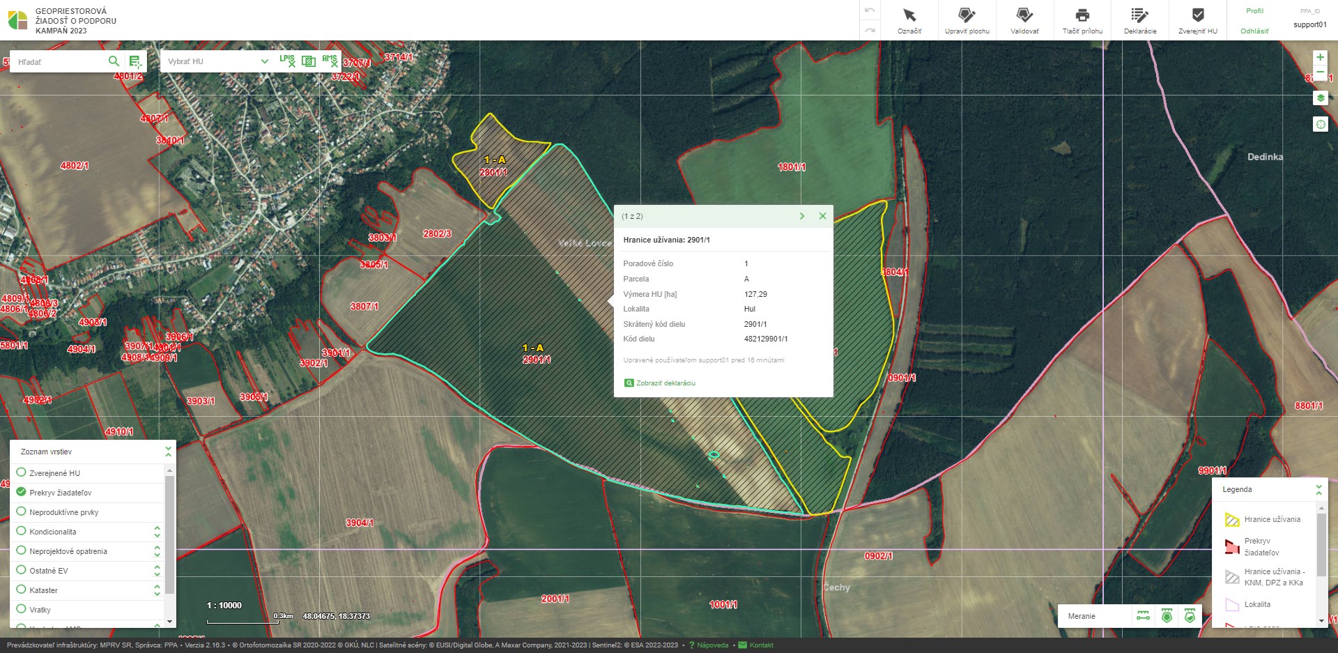Zoom in on the map

1320,57
